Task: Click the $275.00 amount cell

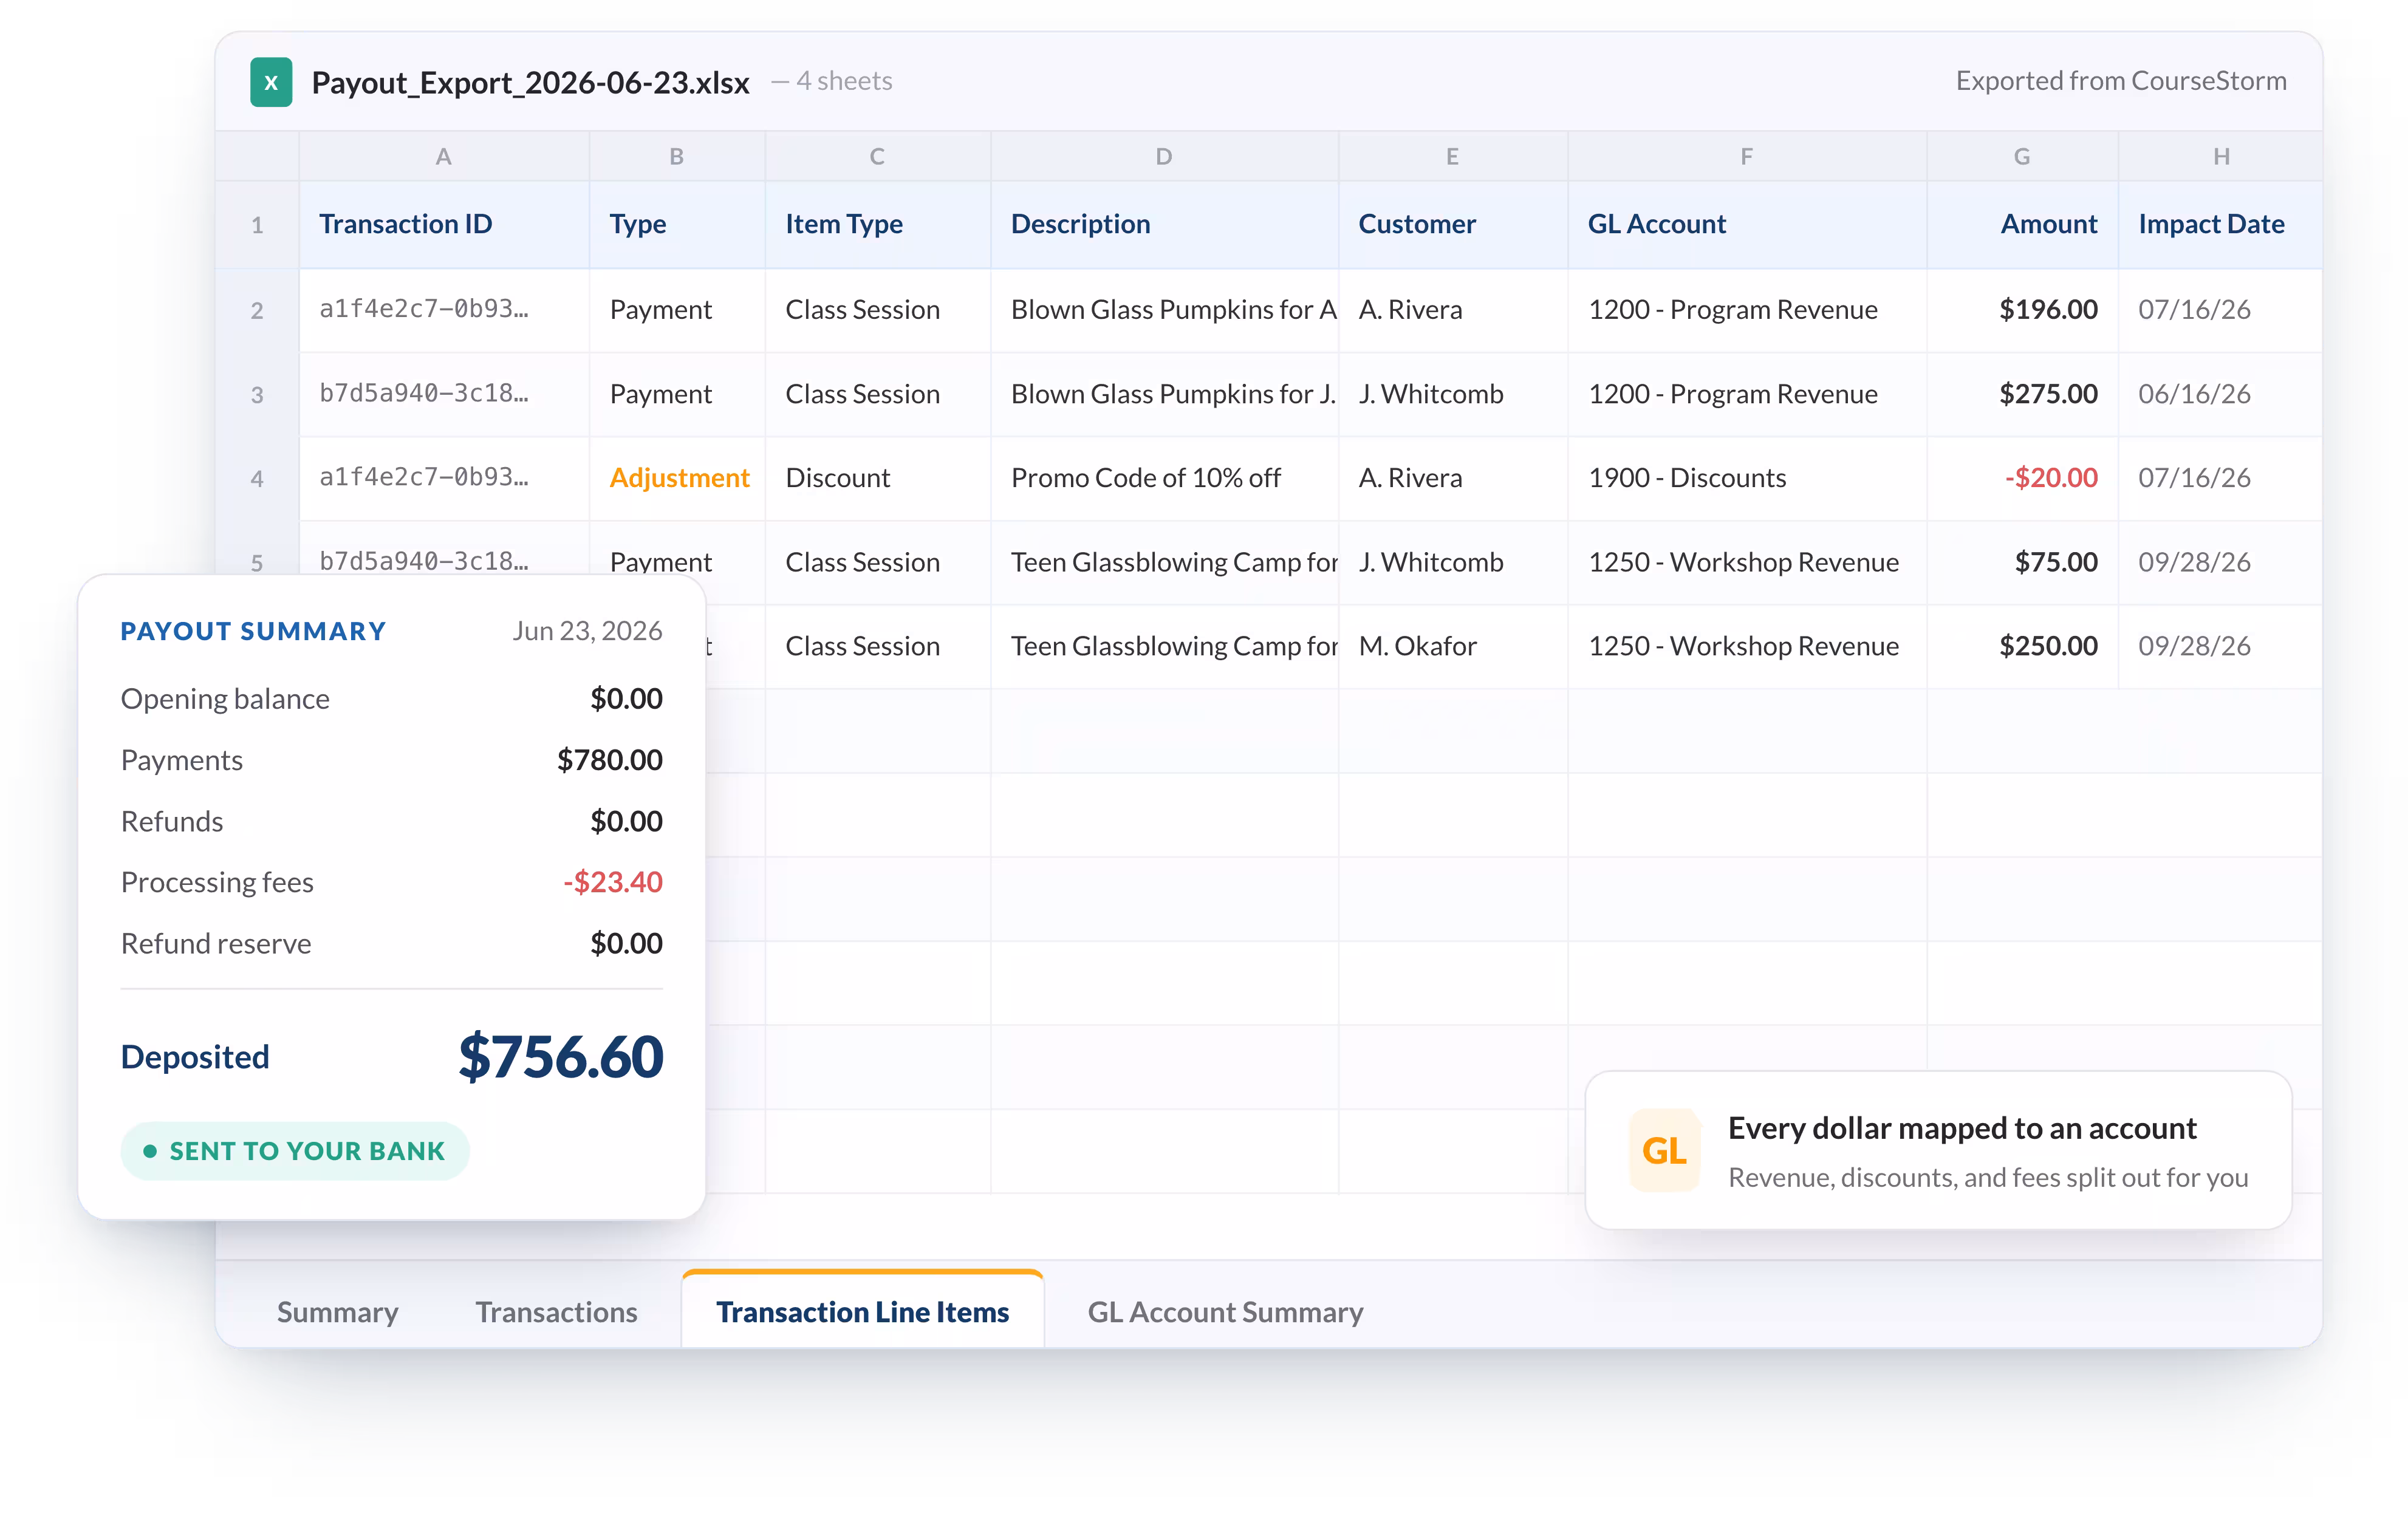Action: pos(2022,394)
